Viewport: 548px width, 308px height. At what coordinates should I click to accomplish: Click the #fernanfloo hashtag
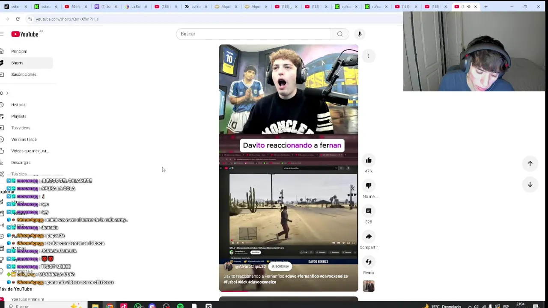point(307,276)
